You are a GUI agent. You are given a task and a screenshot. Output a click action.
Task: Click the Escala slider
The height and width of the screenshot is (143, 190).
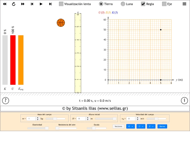96,128
